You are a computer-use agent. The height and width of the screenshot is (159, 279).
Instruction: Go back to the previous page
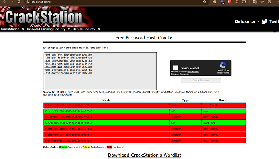(4, 2)
